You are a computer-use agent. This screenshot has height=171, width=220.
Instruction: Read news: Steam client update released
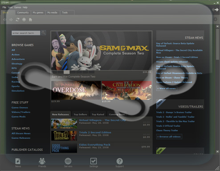coord(172,62)
